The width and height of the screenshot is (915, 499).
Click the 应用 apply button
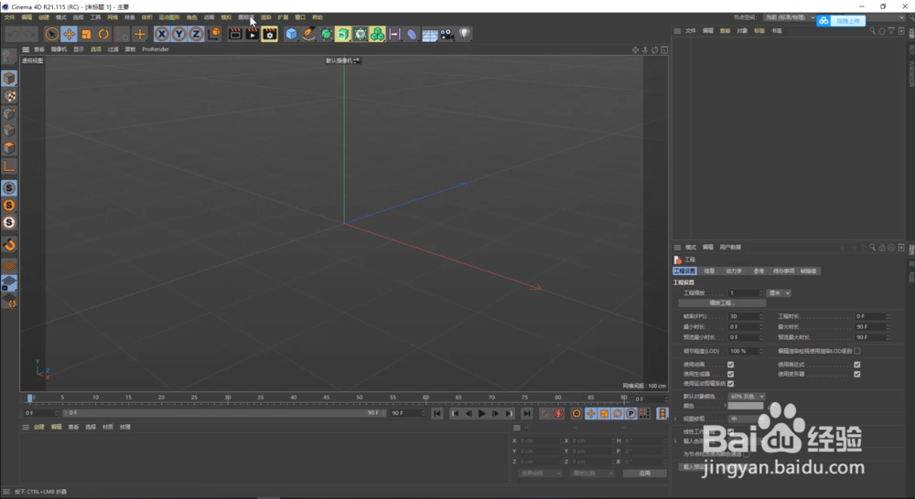click(644, 473)
